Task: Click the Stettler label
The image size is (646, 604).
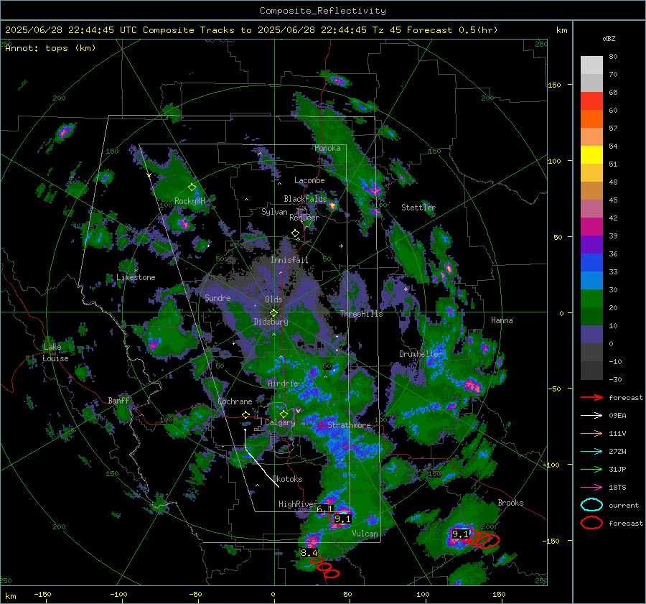Action: click(x=418, y=208)
